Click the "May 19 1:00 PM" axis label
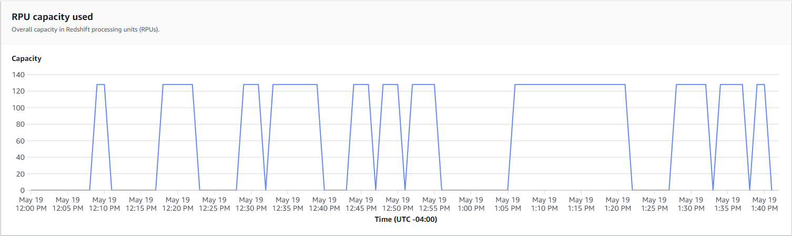Screen dimensions: 792x236 point(471,204)
